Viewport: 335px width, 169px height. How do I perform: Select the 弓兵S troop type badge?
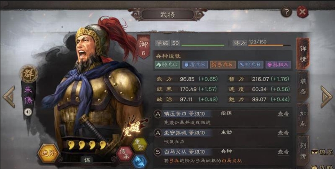click(222, 65)
